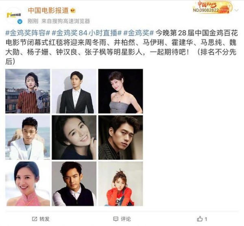This screenshot has height=226, width=244.
Task: Click the blue verified badge on avatar
Action: (20, 22)
